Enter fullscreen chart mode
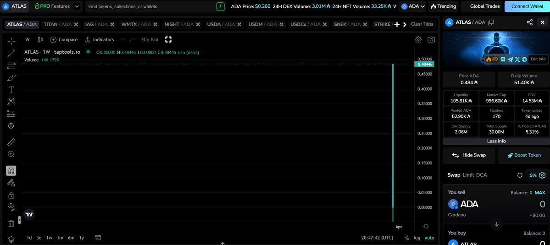The height and width of the screenshot is (245, 550). (x=168, y=39)
